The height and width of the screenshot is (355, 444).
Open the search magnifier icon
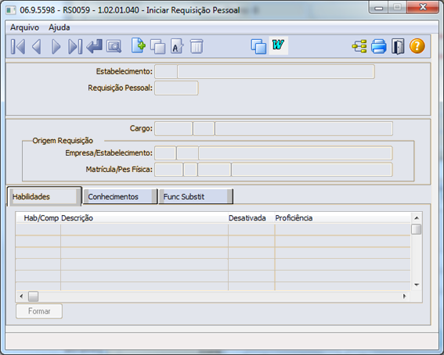tap(114, 46)
